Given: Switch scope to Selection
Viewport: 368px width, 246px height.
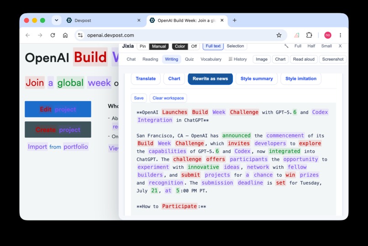Looking at the screenshot, I should tap(235, 46).
